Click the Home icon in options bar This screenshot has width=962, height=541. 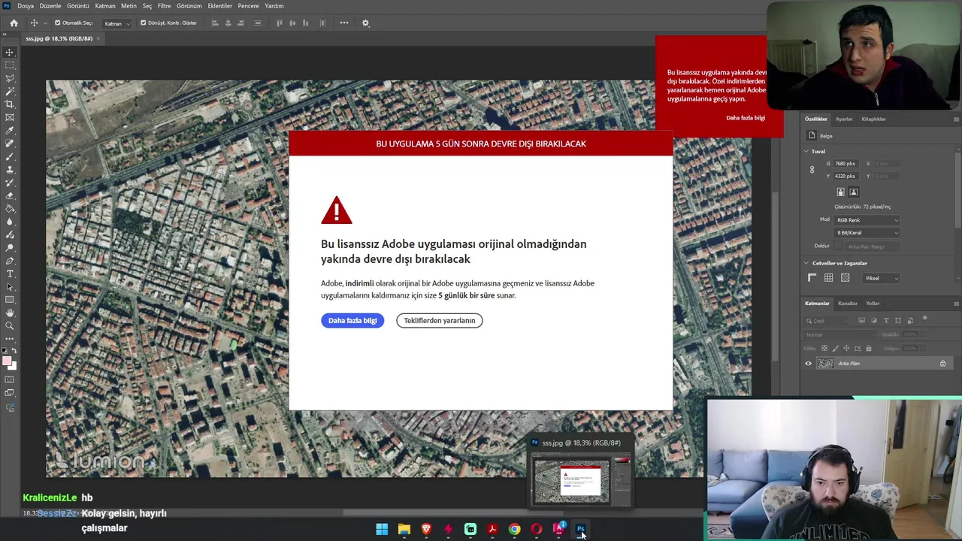[x=14, y=23]
